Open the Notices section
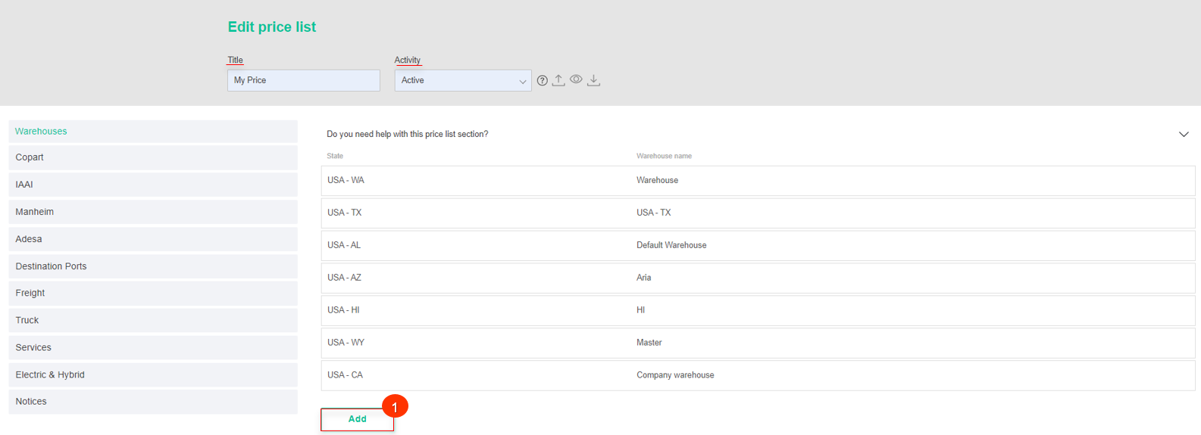Image resolution: width=1201 pixels, height=435 pixels. coord(153,402)
